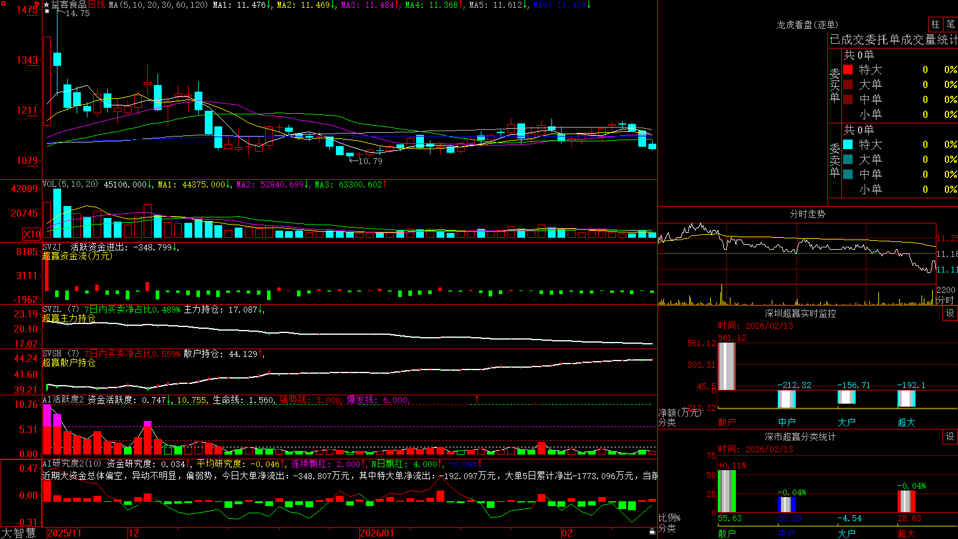Click the 中户 -212.32 bar in real-time monitor

point(787,399)
